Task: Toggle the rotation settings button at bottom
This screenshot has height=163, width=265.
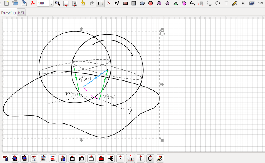Action: click(x=150, y=158)
